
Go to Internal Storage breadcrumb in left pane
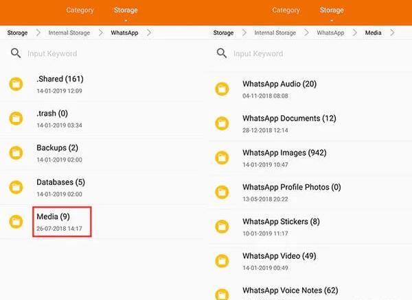tap(69, 33)
